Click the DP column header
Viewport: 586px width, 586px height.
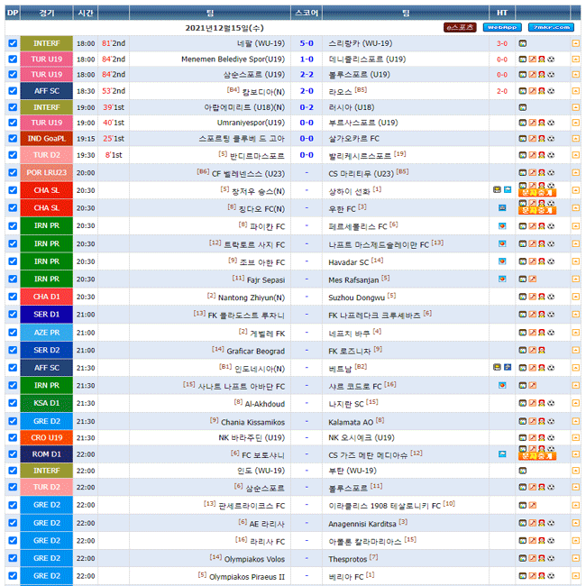(x=13, y=13)
